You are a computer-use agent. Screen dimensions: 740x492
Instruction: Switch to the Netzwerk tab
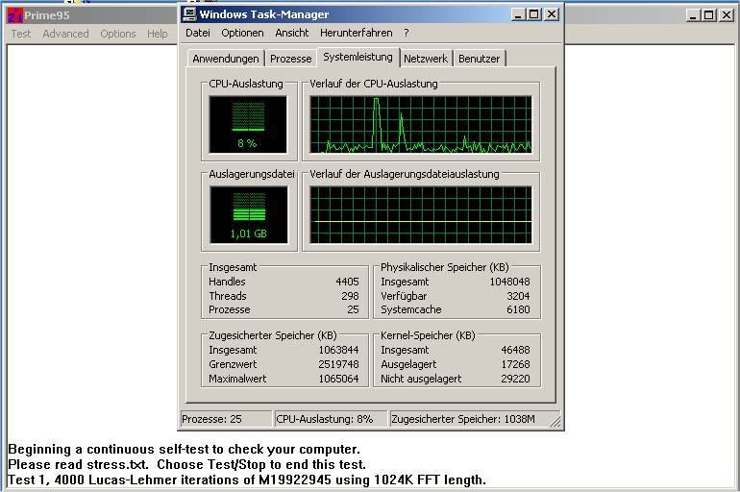(x=425, y=59)
